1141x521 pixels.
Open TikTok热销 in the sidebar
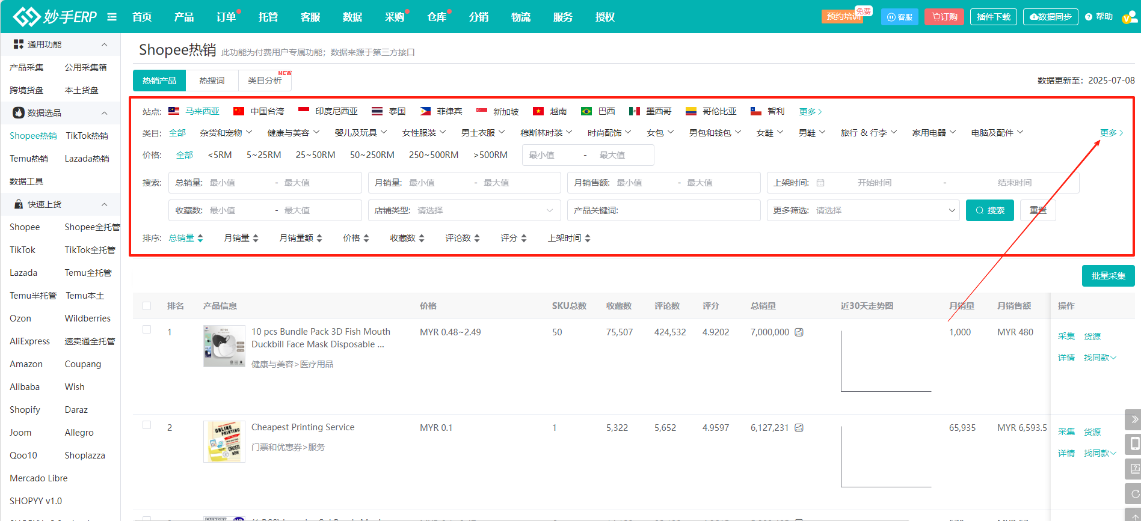[87, 136]
